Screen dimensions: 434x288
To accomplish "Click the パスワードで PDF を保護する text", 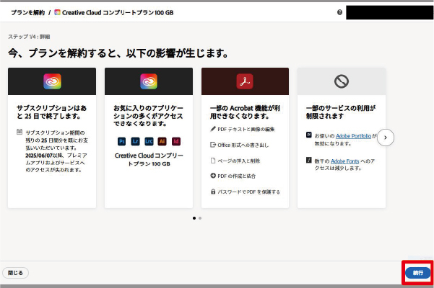I will click(x=248, y=192).
